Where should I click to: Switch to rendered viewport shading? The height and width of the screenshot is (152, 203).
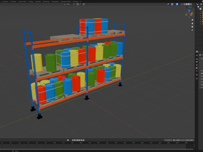pos(191,4)
